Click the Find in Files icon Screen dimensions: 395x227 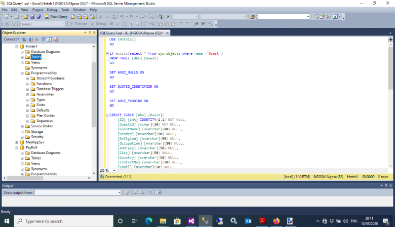coord(252,17)
